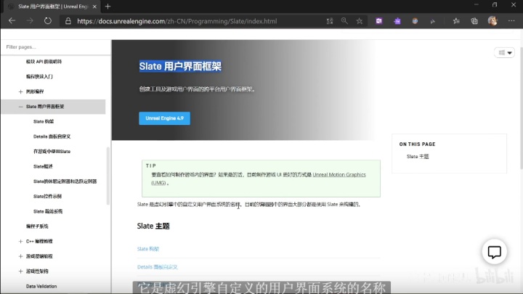Click the zoom magnifier icon in address bar
Screen dimensions: 523x294
coord(344,21)
